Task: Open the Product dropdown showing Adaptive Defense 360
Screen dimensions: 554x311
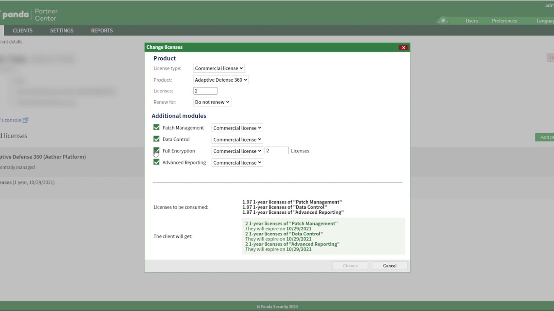Action: pos(221,80)
